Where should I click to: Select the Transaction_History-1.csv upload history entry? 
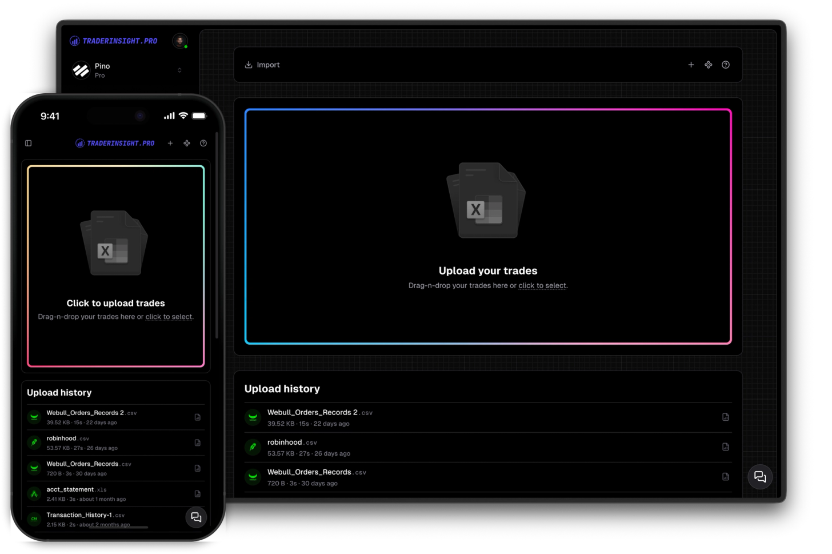tap(85, 517)
